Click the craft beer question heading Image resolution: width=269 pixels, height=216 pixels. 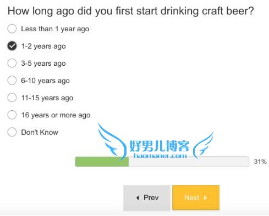[x=131, y=11]
